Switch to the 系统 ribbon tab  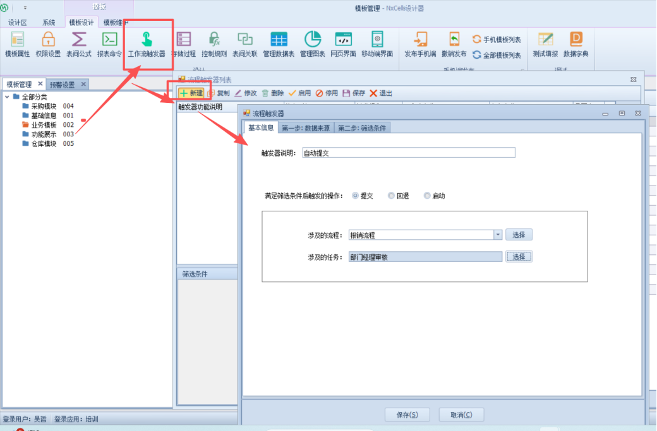tap(49, 22)
